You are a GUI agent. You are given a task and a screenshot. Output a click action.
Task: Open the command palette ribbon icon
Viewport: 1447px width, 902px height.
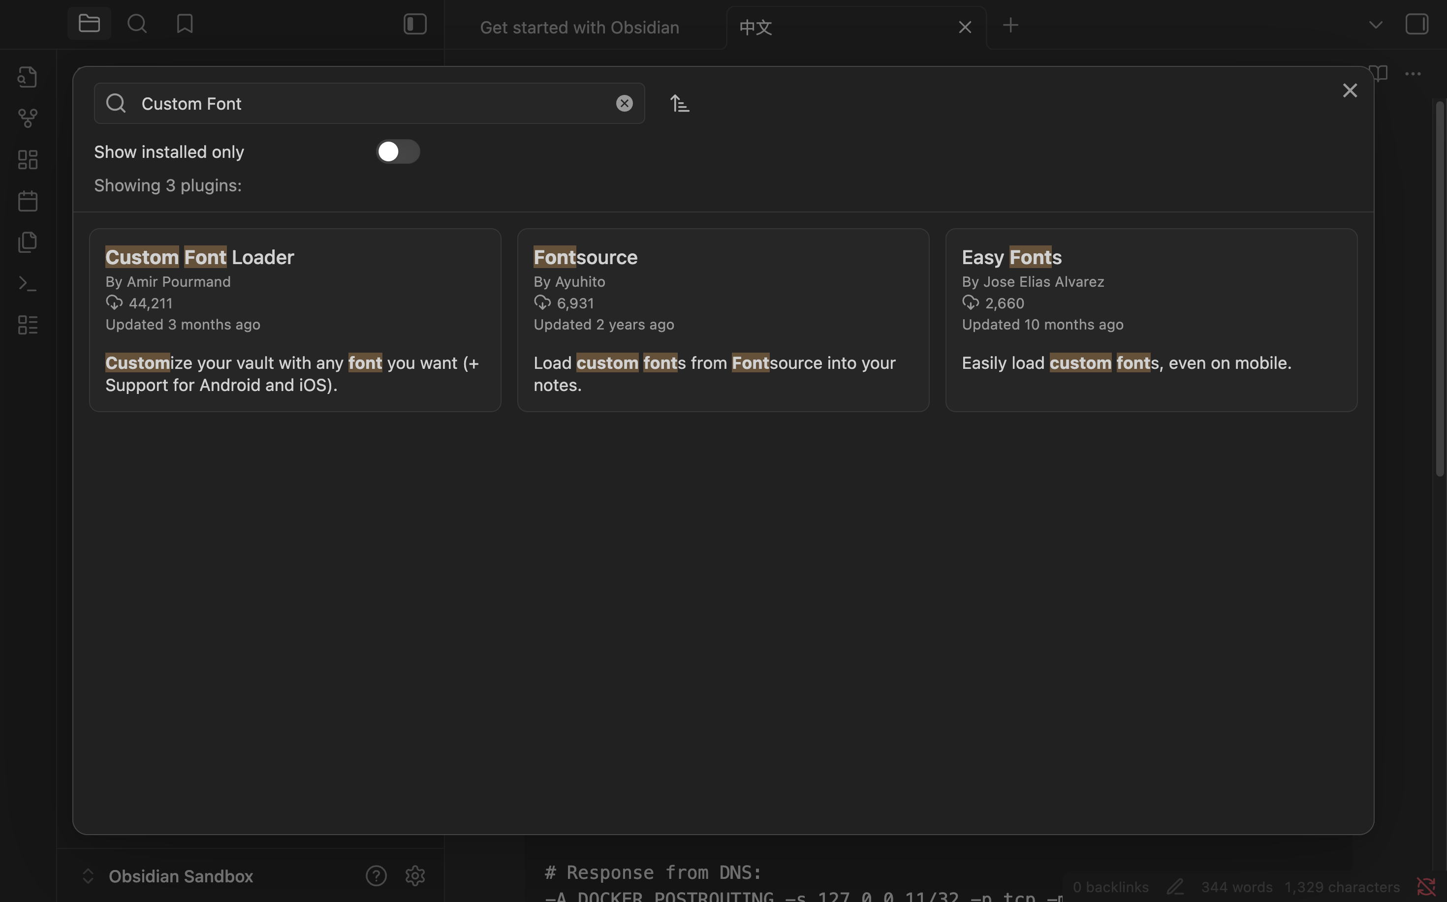28,283
